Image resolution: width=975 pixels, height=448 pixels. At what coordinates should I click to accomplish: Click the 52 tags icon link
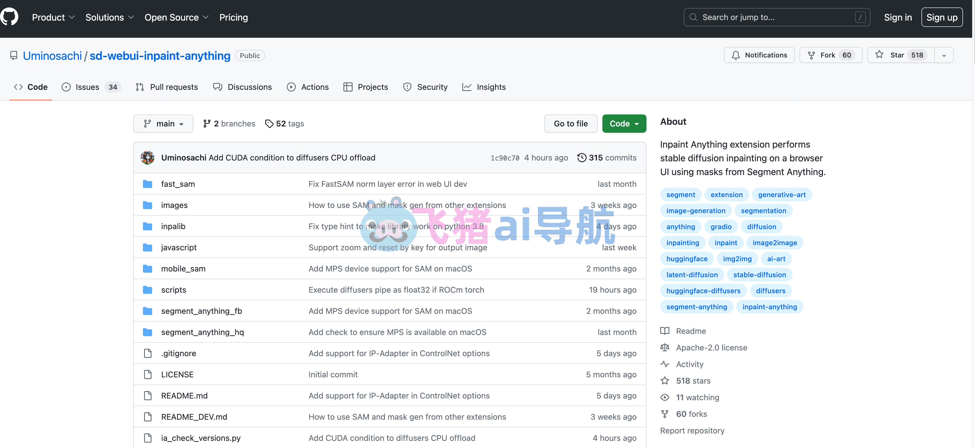coord(269,124)
